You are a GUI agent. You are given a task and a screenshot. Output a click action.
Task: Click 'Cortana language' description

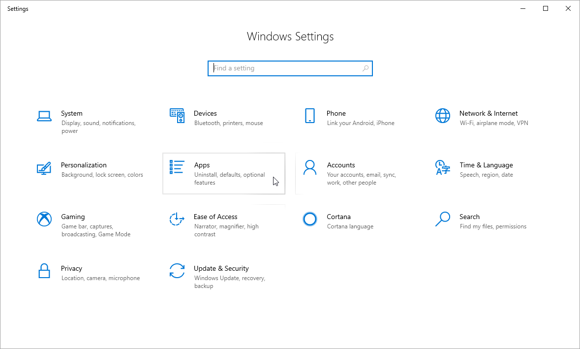[x=350, y=226]
